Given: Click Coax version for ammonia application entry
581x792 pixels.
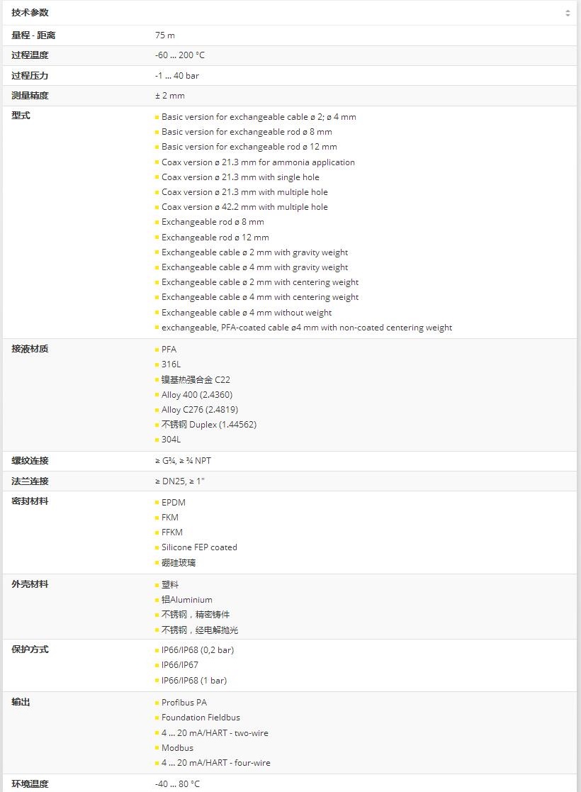Looking at the screenshot, I should [x=258, y=162].
